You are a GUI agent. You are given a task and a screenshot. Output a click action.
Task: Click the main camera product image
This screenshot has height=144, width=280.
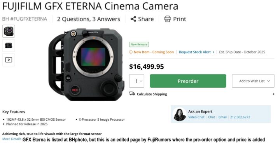point(86,64)
